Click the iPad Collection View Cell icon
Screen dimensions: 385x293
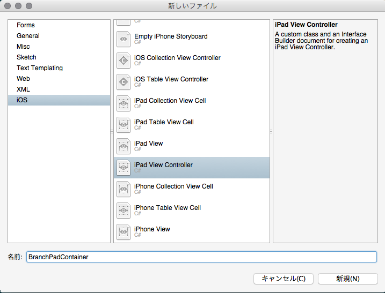124,103
